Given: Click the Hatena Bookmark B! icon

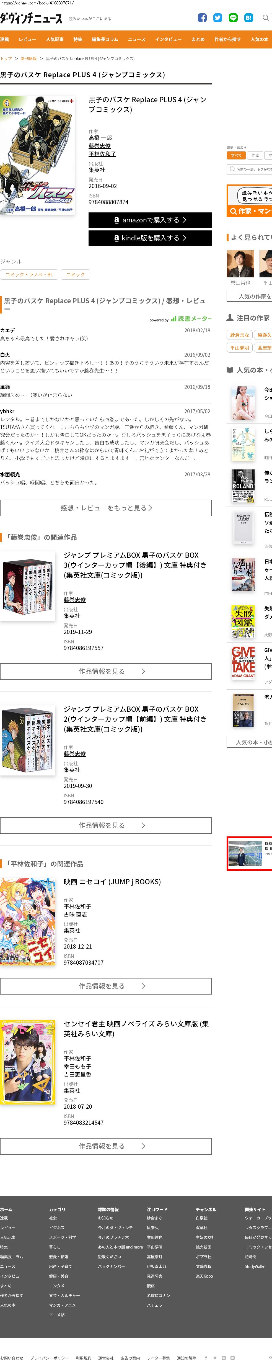Looking at the screenshot, I should point(248,17).
